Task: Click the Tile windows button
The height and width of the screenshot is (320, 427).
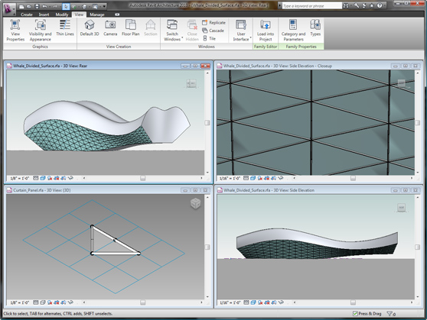Action: coord(209,39)
